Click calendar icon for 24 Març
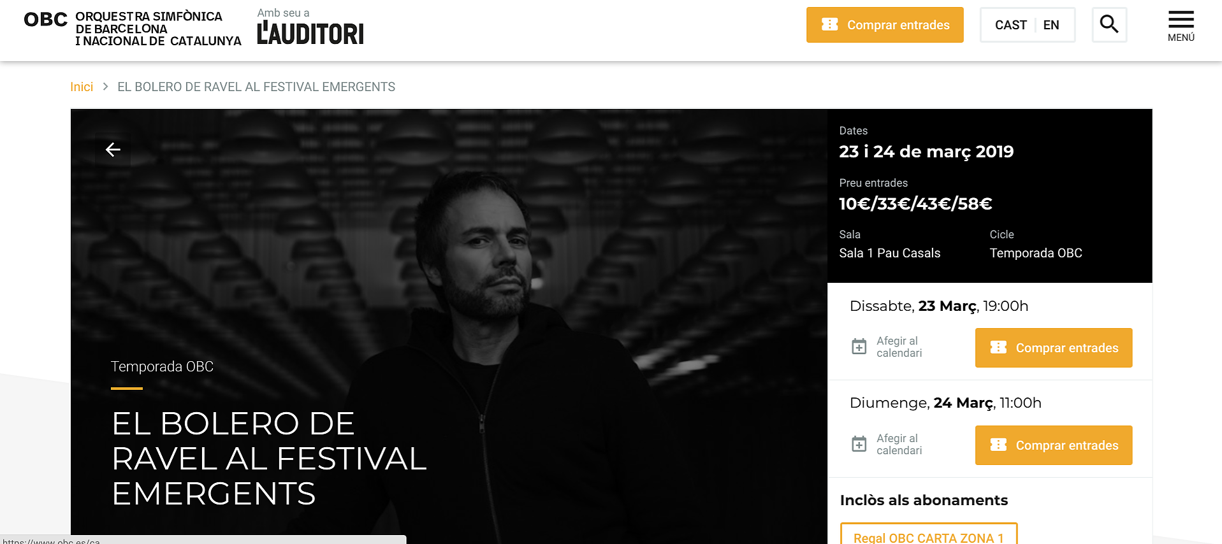Image resolution: width=1222 pixels, height=544 pixels. click(x=859, y=444)
